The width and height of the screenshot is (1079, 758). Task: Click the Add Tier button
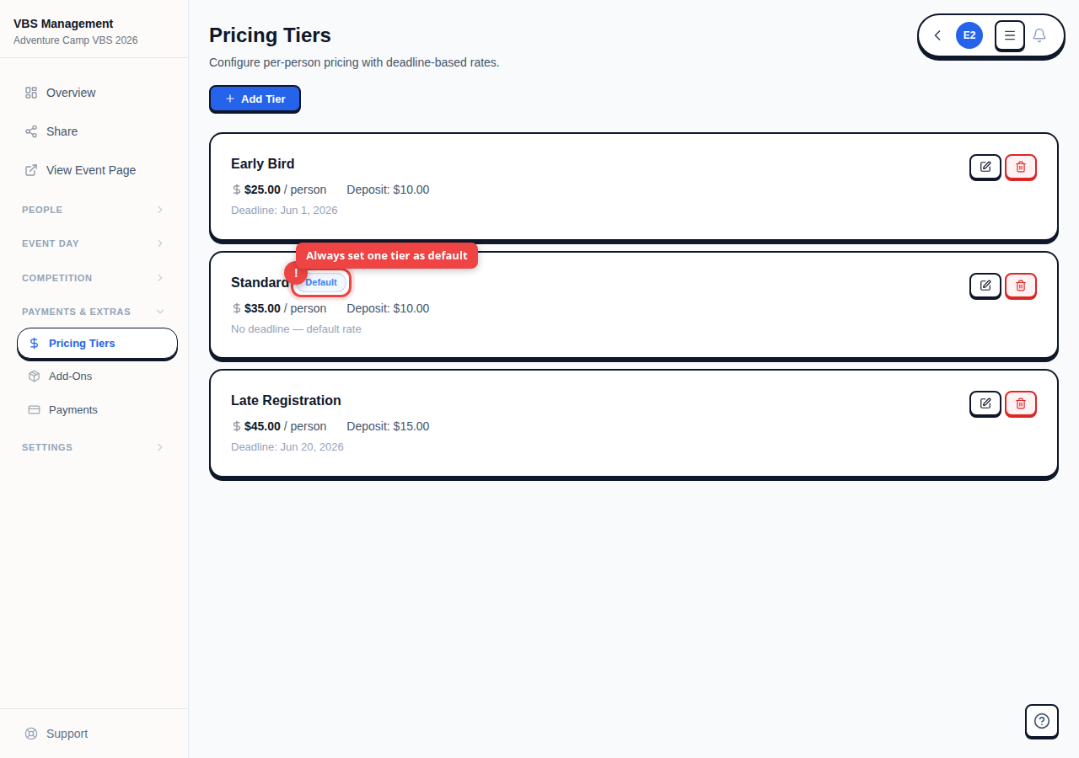[255, 99]
